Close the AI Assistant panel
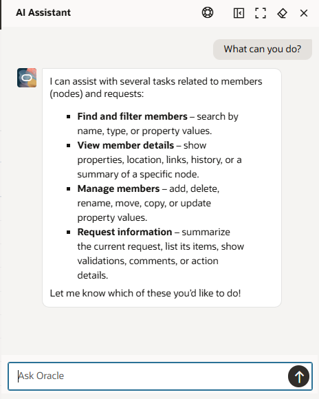 coord(304,13)
